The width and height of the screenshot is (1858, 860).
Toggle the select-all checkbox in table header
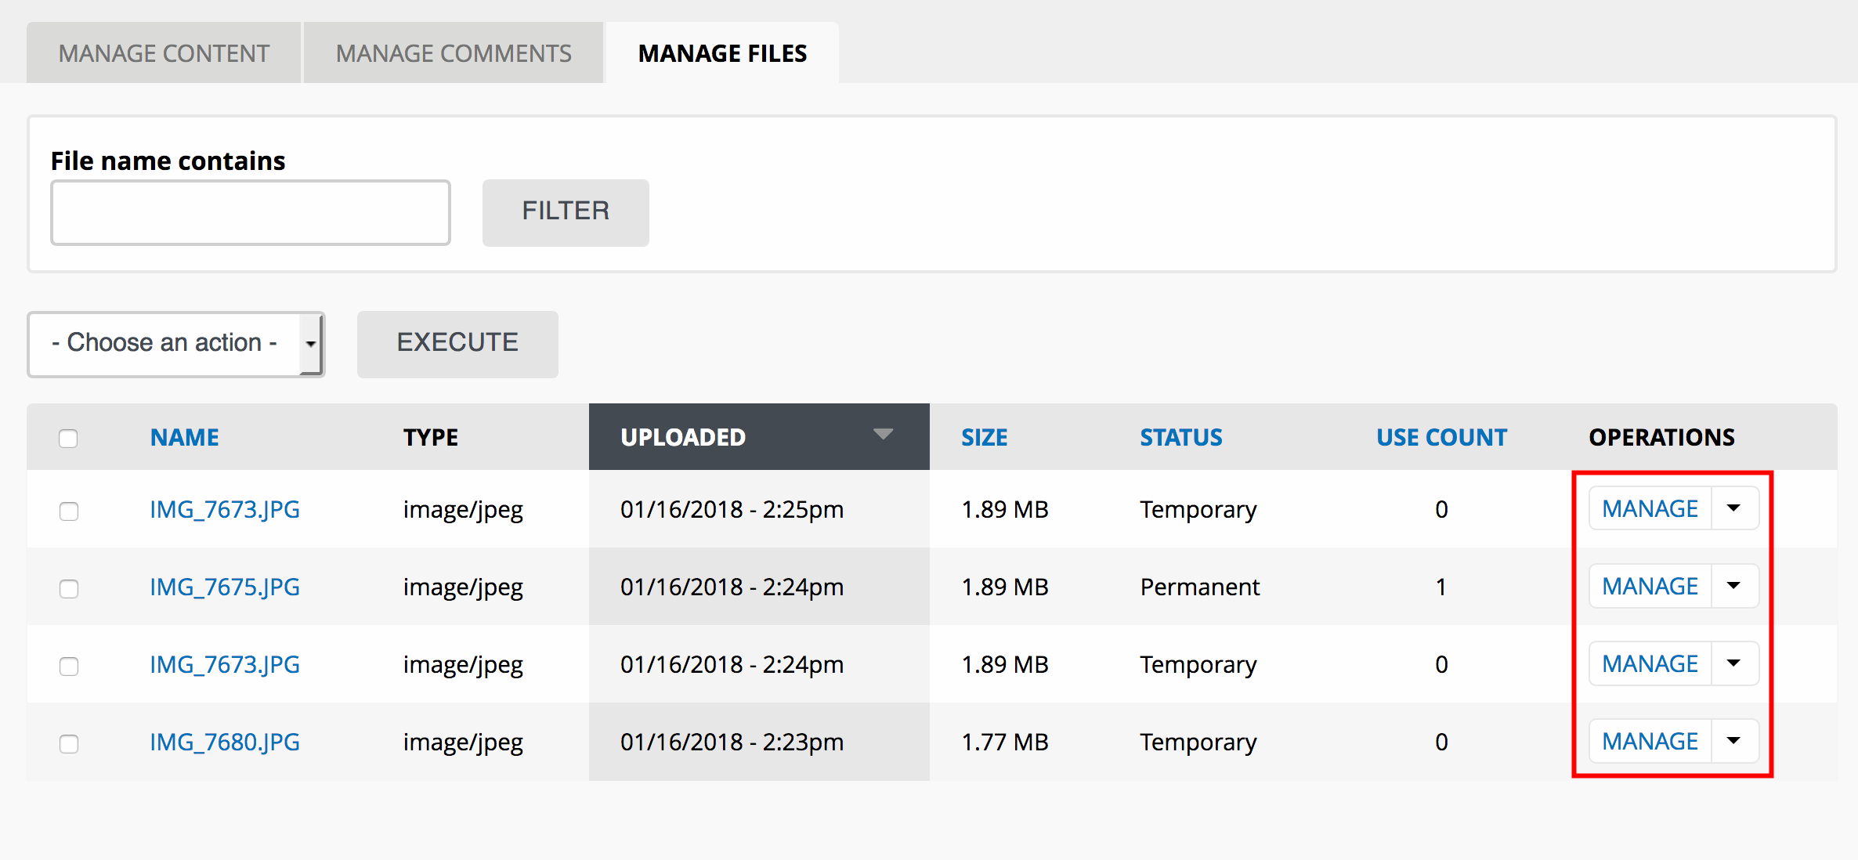[69, 438]
